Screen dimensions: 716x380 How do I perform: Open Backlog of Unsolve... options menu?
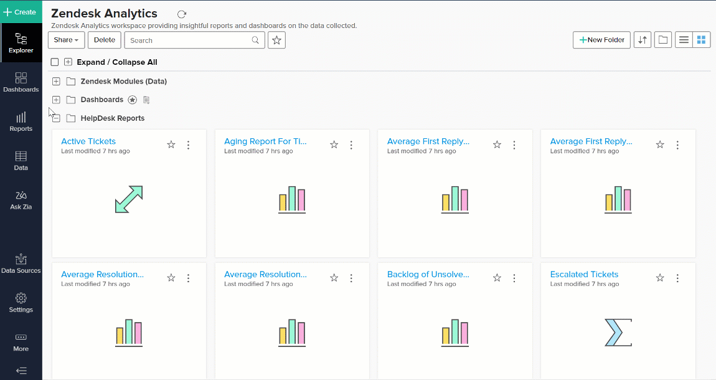514,278
